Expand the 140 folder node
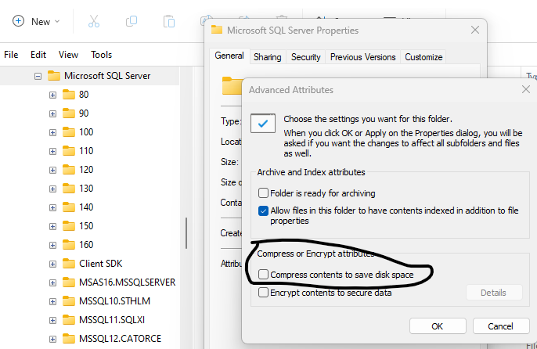Viewport: 537px width, 349px height. pos(52,208)
